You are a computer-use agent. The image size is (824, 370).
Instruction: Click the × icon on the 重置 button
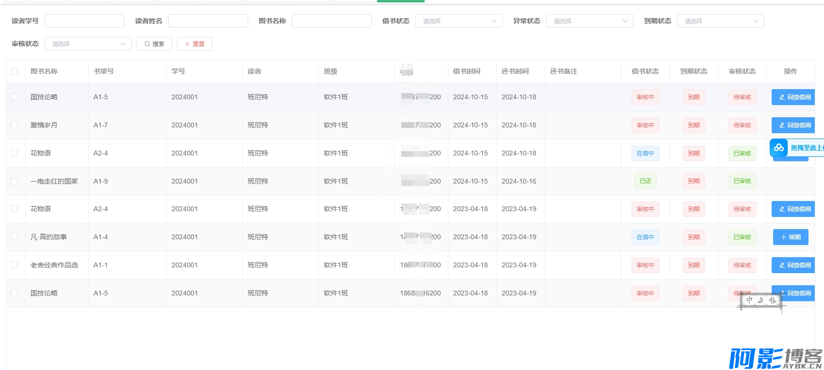coord(188,44)
